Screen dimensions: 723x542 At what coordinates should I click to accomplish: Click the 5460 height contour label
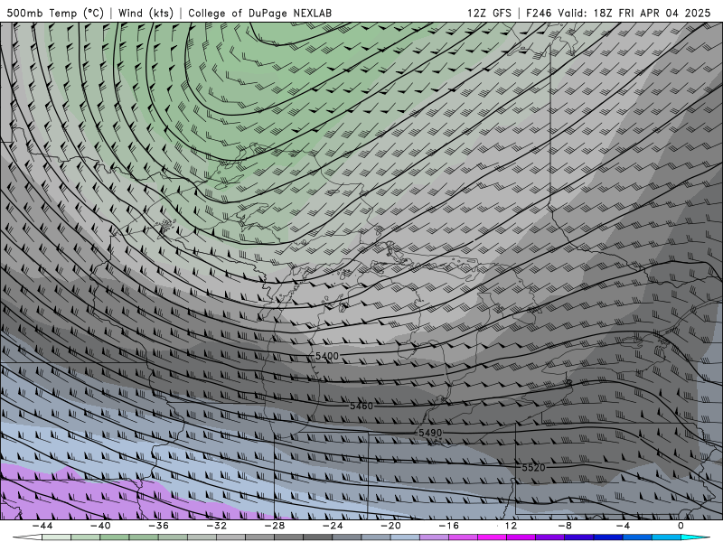coord(361,406)
